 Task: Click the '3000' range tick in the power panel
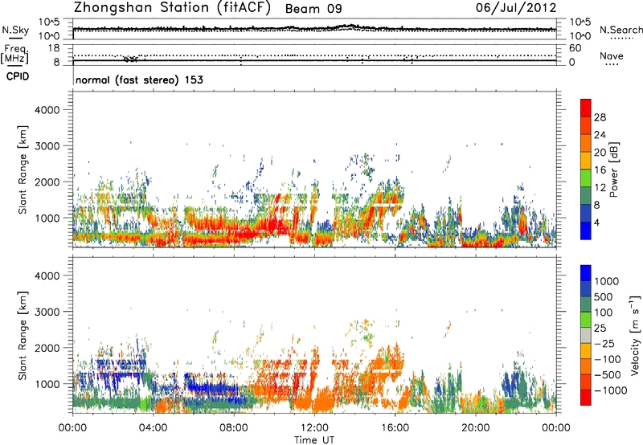pos(47,146)
